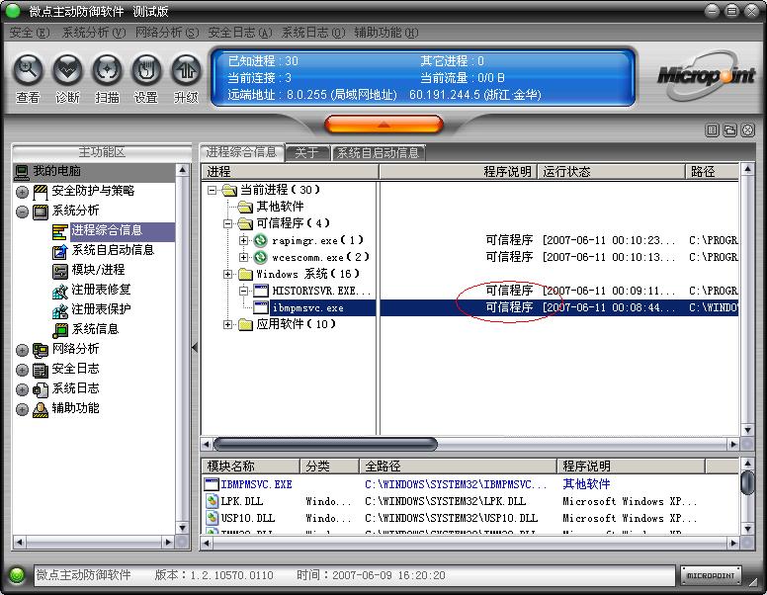Select 我的电脑 at the sidebar top
The height and width of the screenshot is (595, 767).
[x=94, y=171]
